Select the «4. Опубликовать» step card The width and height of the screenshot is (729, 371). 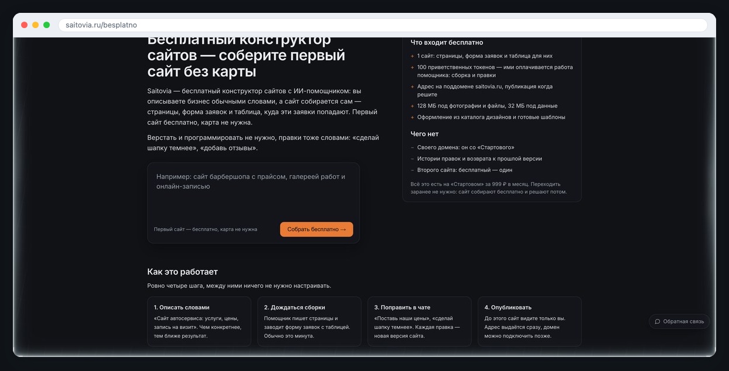(x=530, y=321)
